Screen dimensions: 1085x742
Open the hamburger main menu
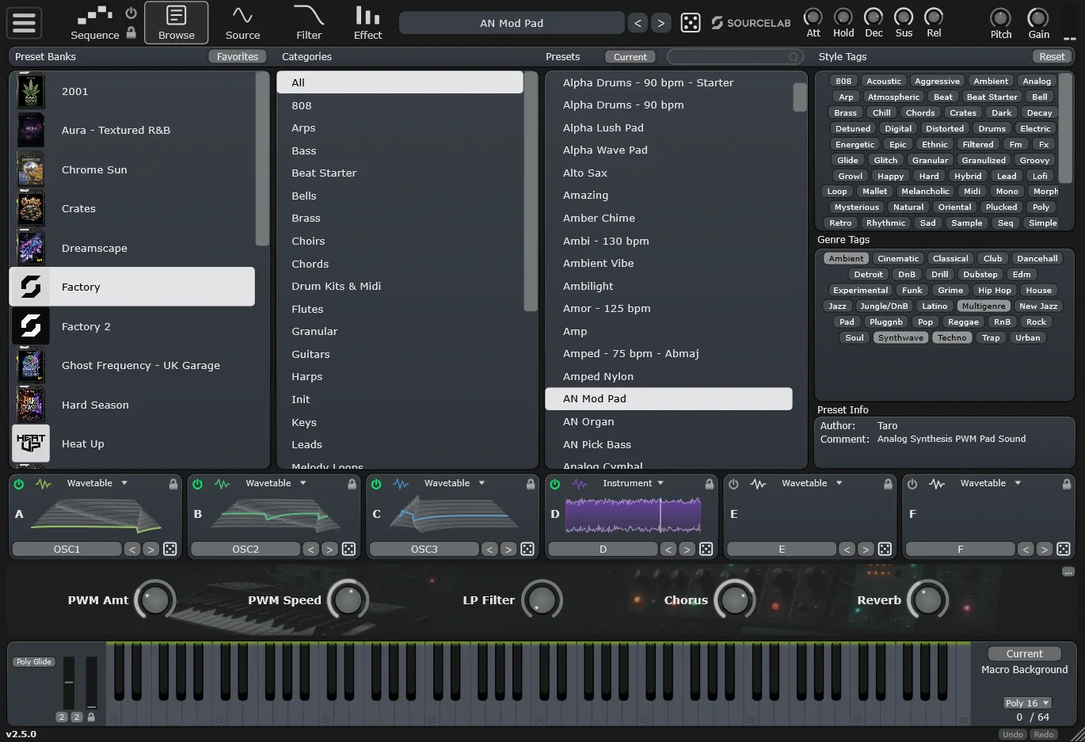click(x=24, y=22)
